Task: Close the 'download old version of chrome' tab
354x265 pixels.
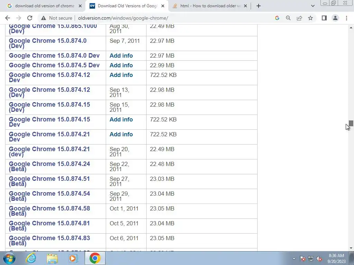Action: pos(80,6)
